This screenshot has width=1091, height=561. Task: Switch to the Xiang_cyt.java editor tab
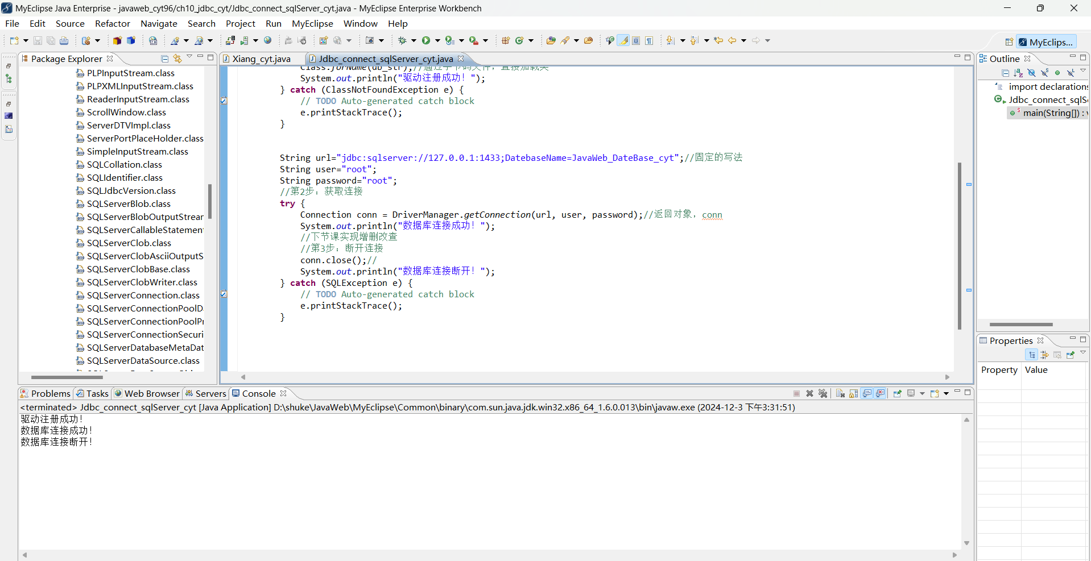[x=261, y=59]
